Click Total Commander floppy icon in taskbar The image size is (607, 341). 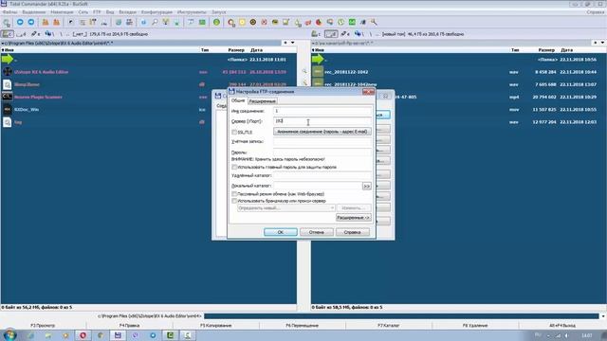tap(118, 335)
